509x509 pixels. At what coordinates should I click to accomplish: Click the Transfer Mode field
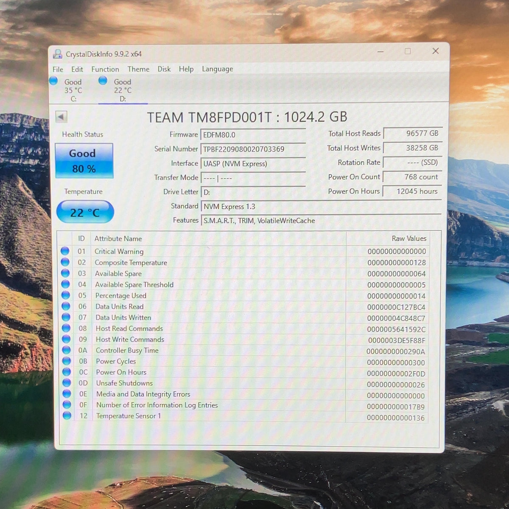tap(253, 178)
